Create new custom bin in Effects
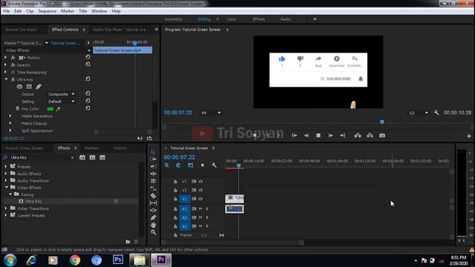Viewport: 475px width, 267px height. click(128, 242)
